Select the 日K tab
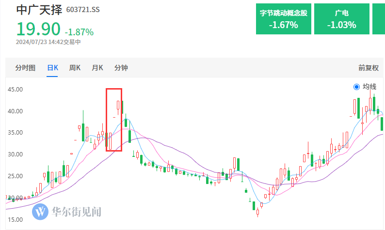This screenshot has width=385, height=230. 52,68
